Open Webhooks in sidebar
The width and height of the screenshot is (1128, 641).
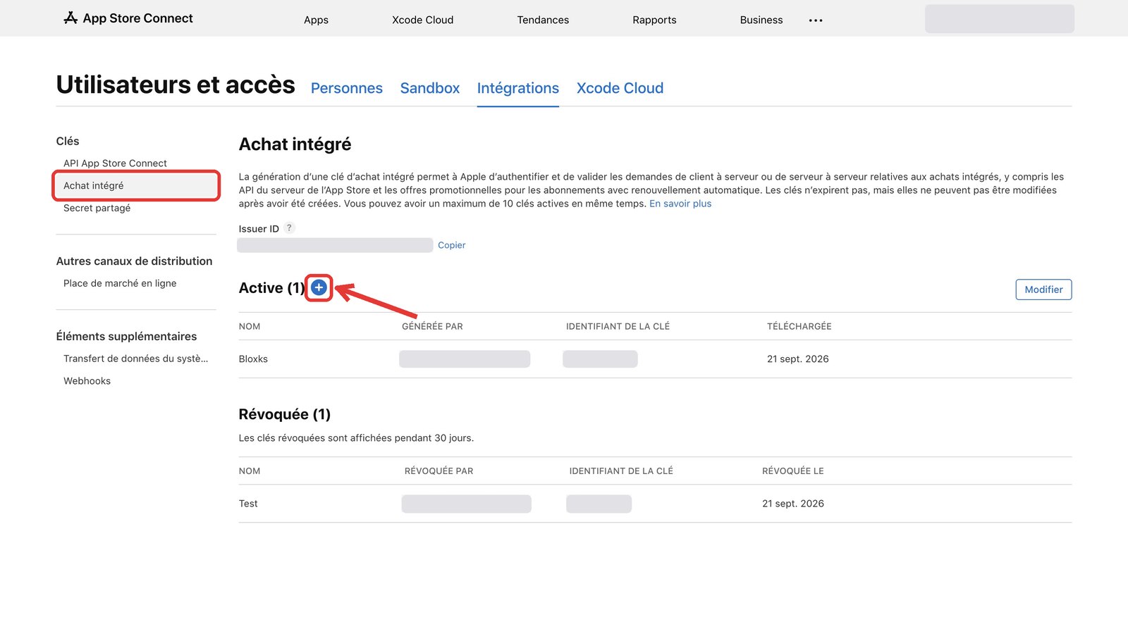pyautogui.click(x=87, y=381)
